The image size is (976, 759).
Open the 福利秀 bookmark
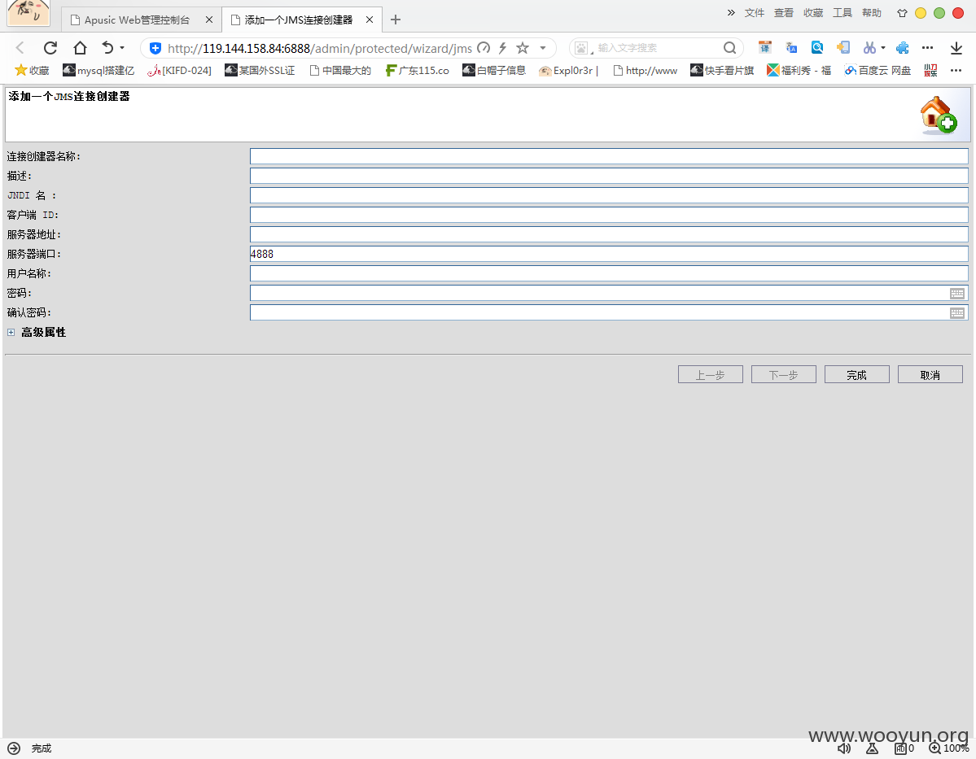[799, 70]
